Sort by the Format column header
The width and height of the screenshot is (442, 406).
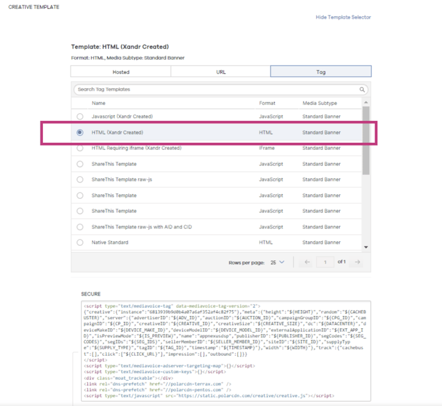(x=267, y=103)
